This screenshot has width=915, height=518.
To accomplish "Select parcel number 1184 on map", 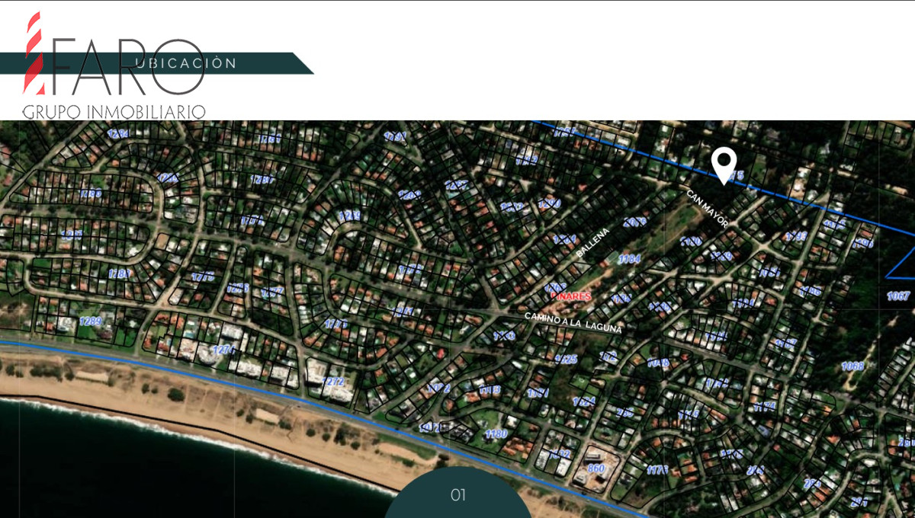I will 628,259.
